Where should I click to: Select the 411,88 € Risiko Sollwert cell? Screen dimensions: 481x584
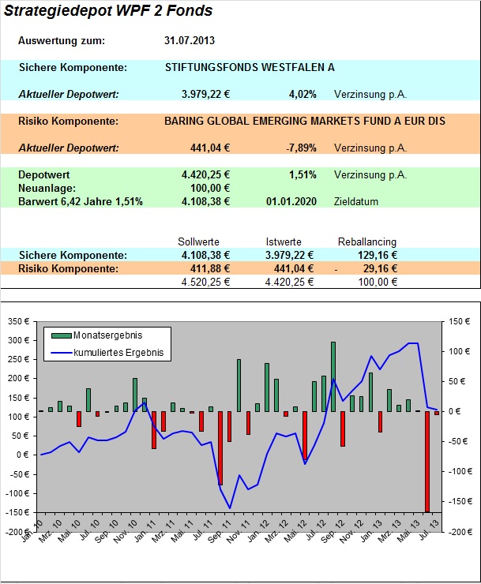click(210, 268)
